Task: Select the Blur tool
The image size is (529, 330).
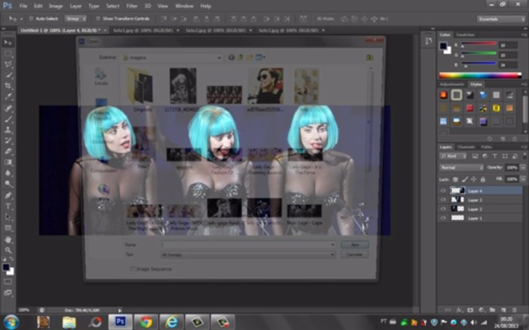Action: tap(8, 173)
